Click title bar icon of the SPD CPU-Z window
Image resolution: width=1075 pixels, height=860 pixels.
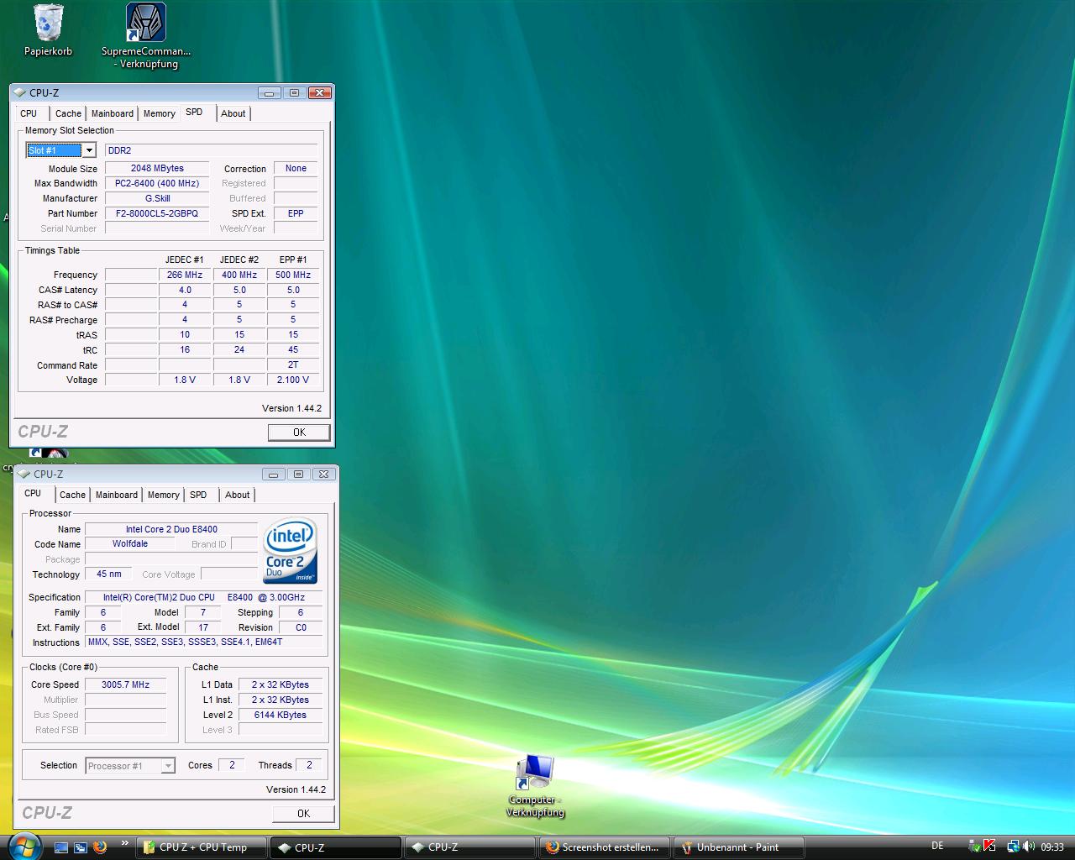[x=20, y=92]
